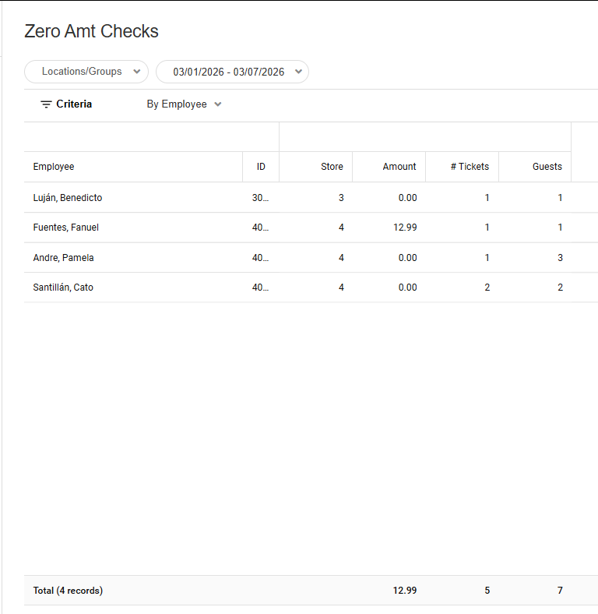Click the Criteria button label
Image resolution: width=598 pixels, height=614 pixels.
[74, 104]
